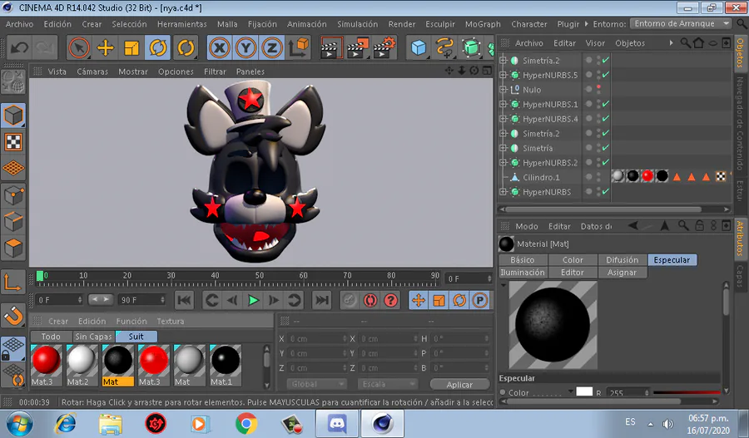The image size is (749, 438).
Task: Toggle parameter keyframe recording P icon
Action: 479,300
